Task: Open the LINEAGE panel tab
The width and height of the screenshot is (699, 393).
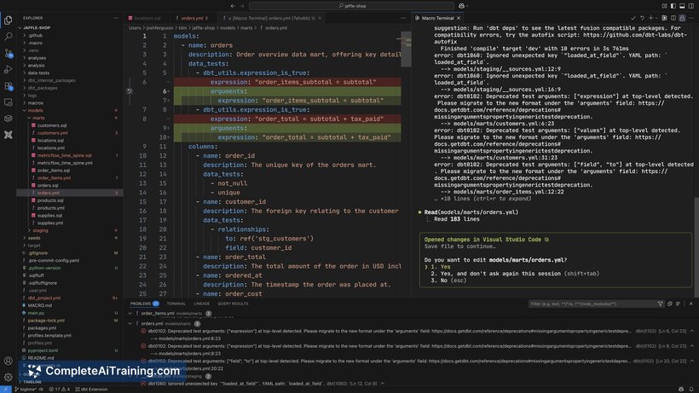Action: click(x=201, y=303)
